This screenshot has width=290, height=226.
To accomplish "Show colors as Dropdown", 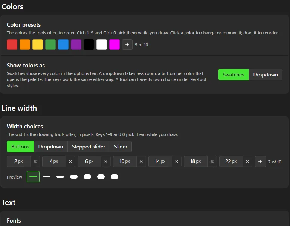I will tap(266, 75).
